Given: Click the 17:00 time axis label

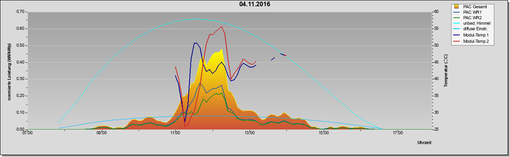Looking at the screenshot, I should (398, 133).
